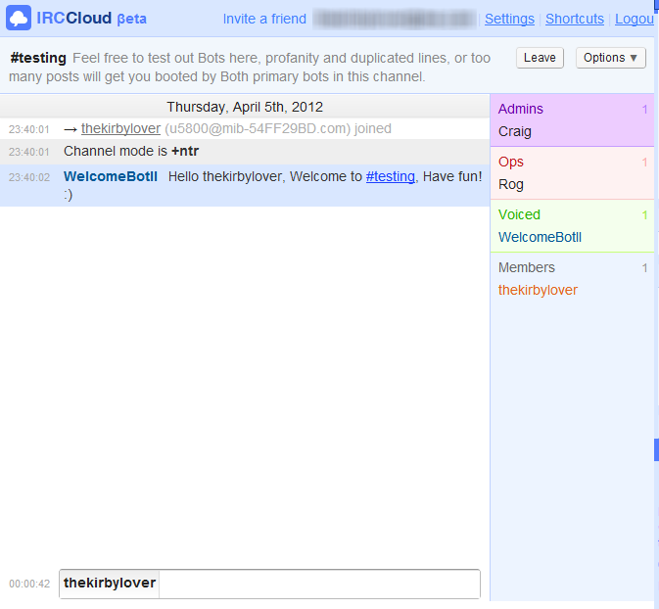Image resolution: width=659 pixels, height=609 pixels.
Task: Open the Options dropdown menu
Action: (x=610, y=58)
